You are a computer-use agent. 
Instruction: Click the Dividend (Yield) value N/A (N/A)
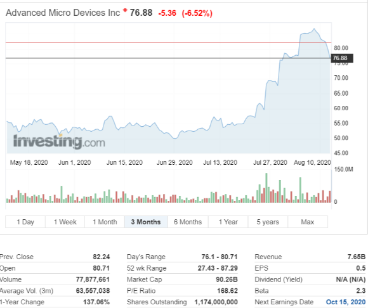[351, 279]
